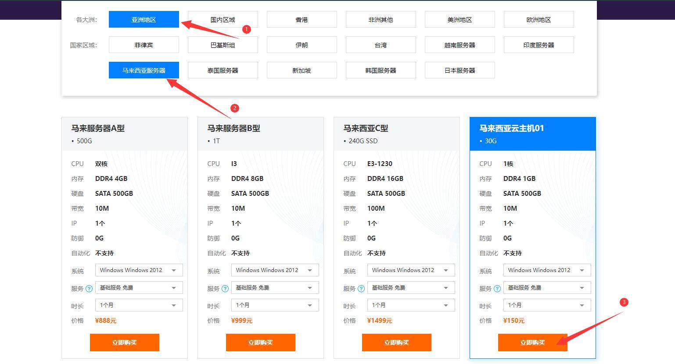The height and width of the screenshot is (364, 675).
Task: Open the help tooltip icon on 马来西亚C型 card
Action: pyautogui.click(x=361, y=289)
